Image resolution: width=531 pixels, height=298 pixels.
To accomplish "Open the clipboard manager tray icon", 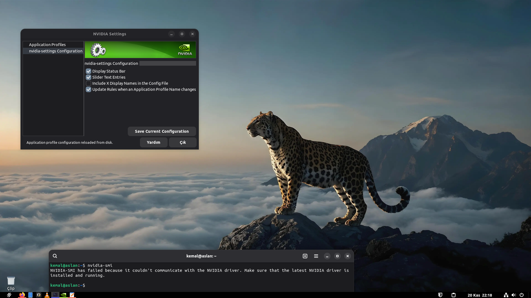I will coord(454,295).
